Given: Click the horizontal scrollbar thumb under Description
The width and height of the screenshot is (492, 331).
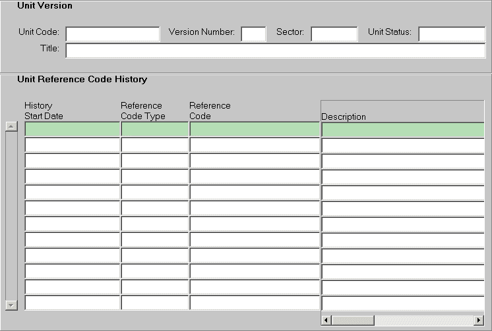Looking at the screenshot, I should click(353, 320).
